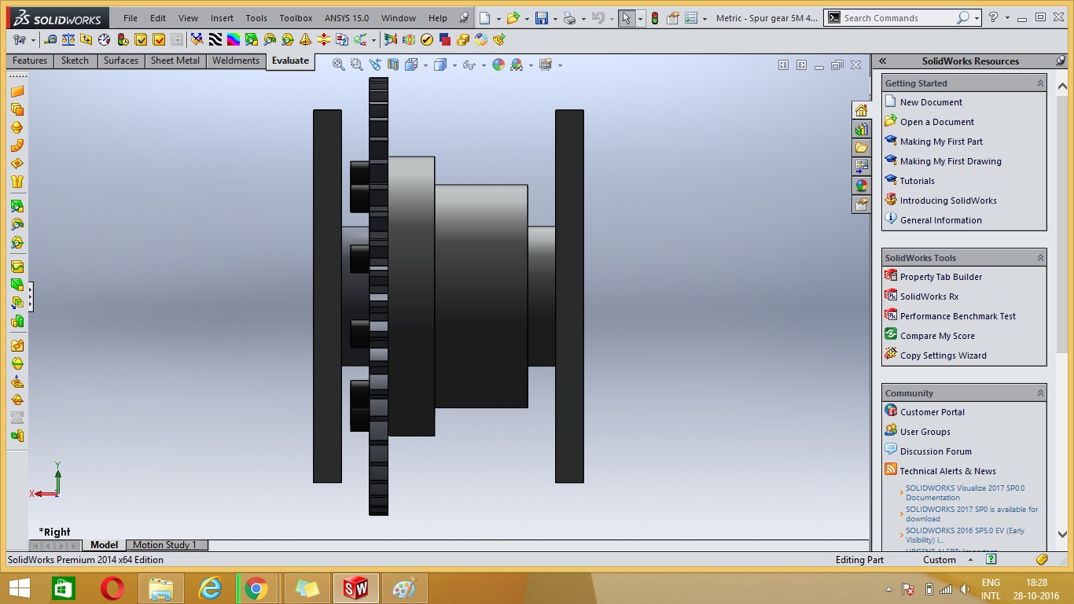This screenshot has height=604, width=1074.
Task: Collapse the Community section
Action: click(x=1039, y=393)
